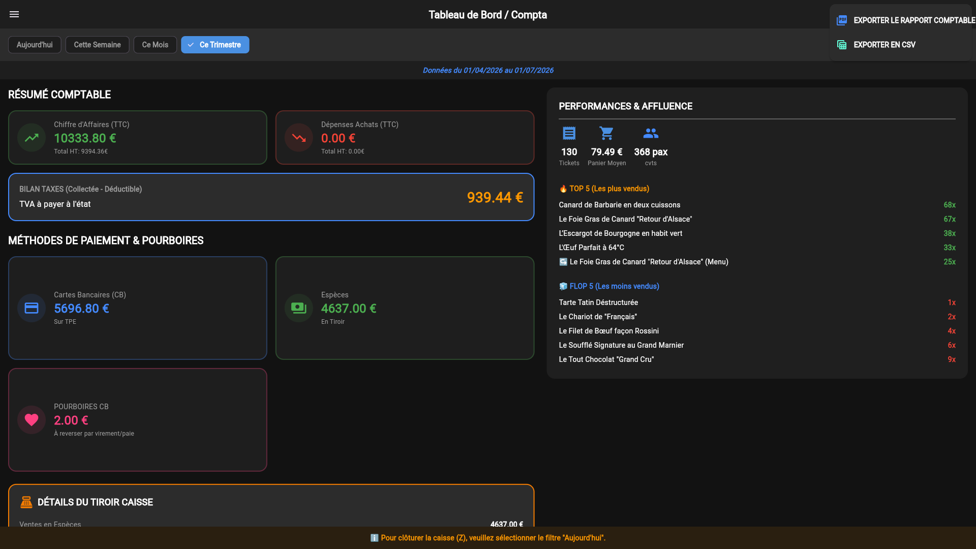Click the tickets receipt icon
Screen dimensions: 976x549
point(569,133)
